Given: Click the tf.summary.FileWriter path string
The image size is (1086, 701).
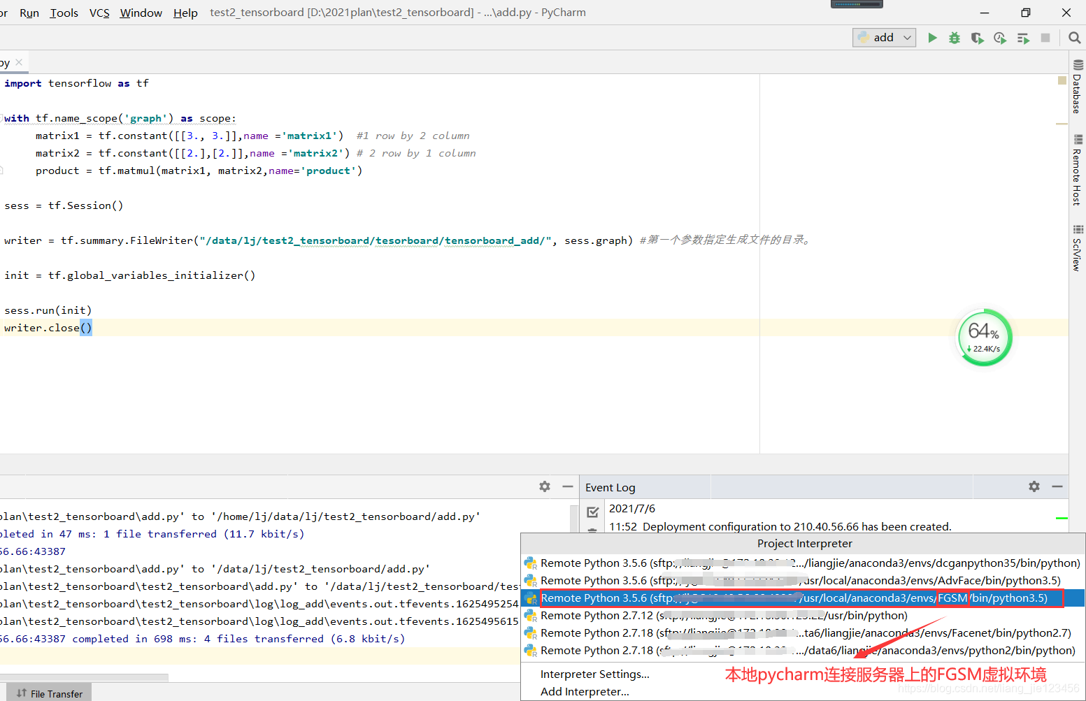Looking at the screenshot, I should click(374, 240).
